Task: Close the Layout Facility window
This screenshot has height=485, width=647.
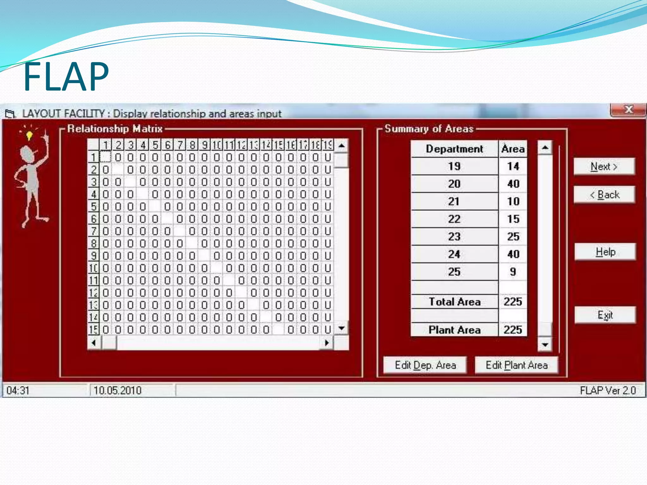Action: [628, 110]
